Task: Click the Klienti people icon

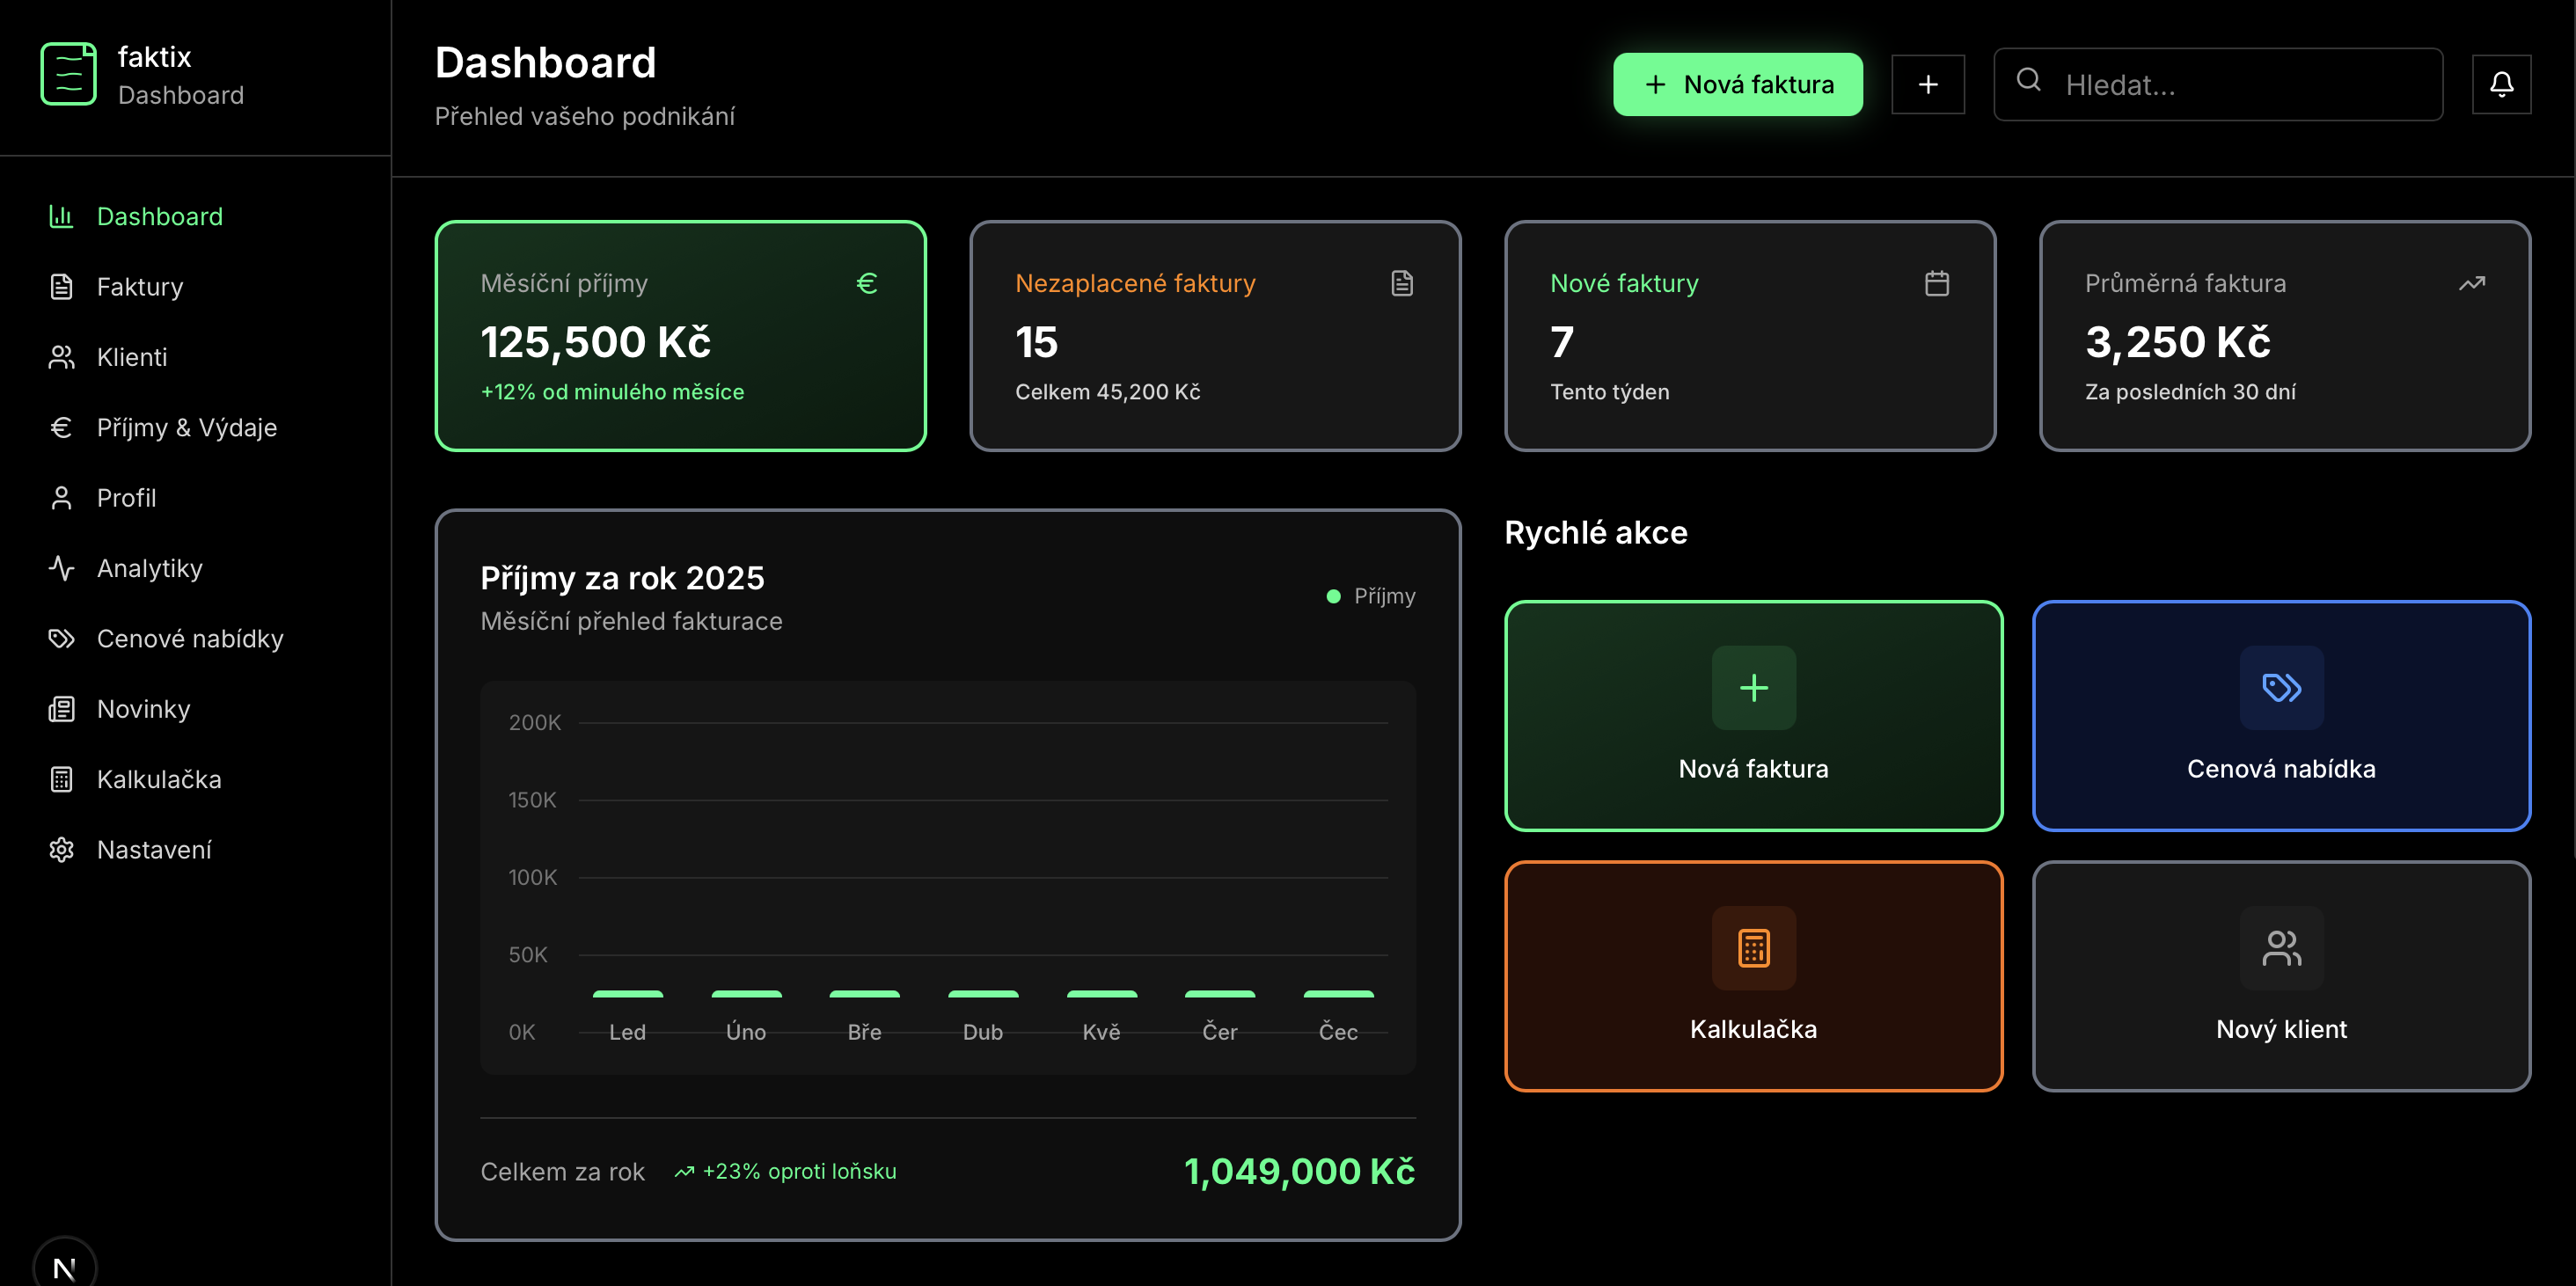Action: click(61, 357)
